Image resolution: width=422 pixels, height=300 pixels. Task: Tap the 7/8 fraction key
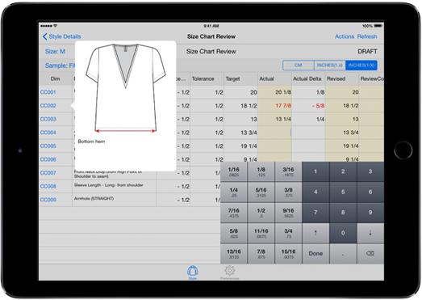tap(261, 254)
